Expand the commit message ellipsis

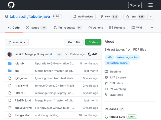point(59,54)
